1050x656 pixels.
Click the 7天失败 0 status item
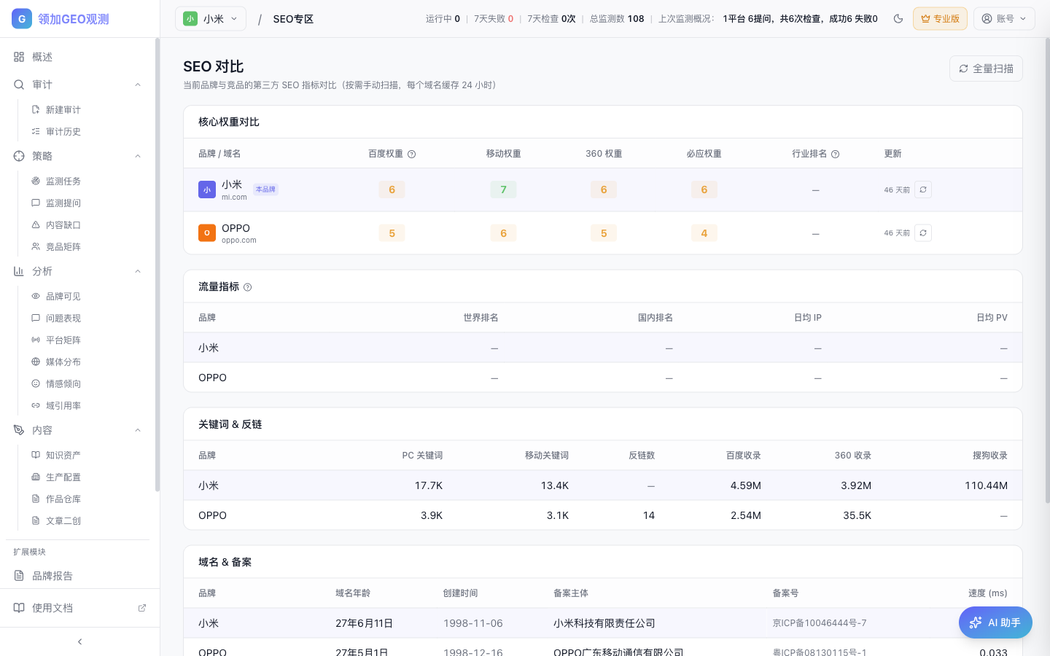494,19
